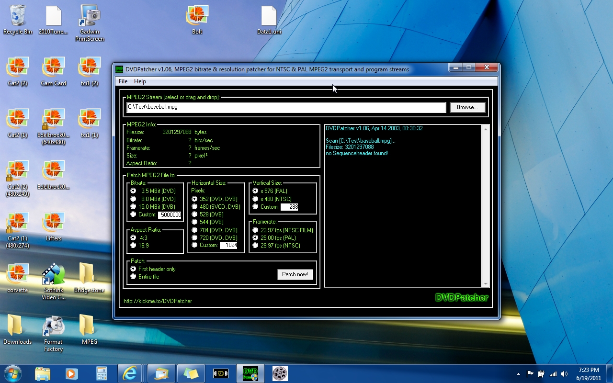Choose 23.97 fps (NTSC FILM) framerate
Image resolution: width=613 pixels, height=383 pixels.
256,230
